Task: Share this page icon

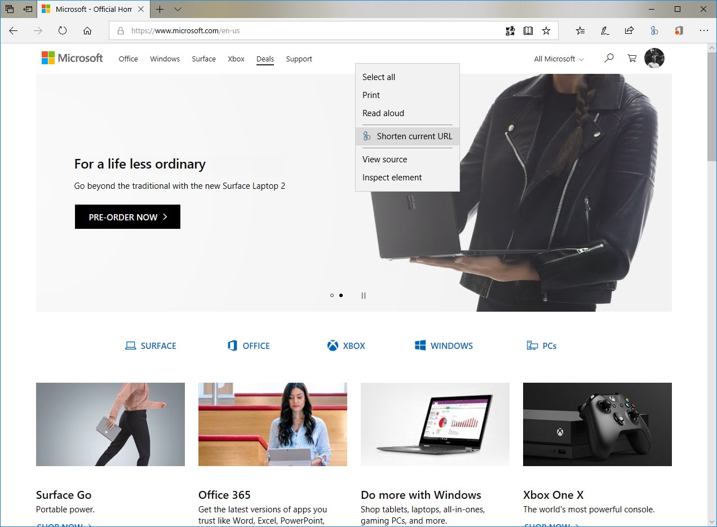Action: pos(629,31)
